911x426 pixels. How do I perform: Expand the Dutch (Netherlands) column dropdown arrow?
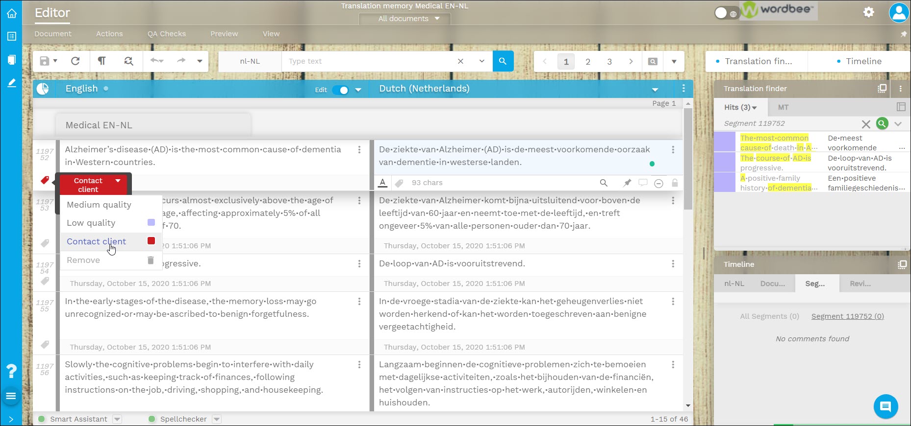[655, 89]
